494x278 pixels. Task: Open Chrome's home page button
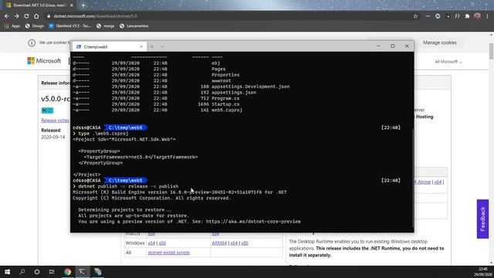[36, 16]
